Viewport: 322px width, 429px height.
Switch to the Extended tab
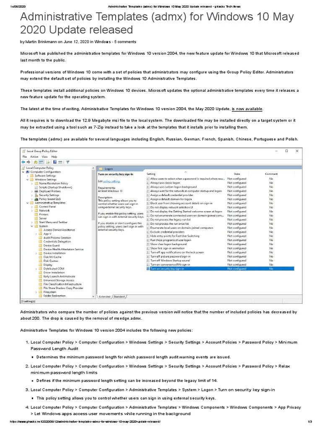click(x=104, y=297)
